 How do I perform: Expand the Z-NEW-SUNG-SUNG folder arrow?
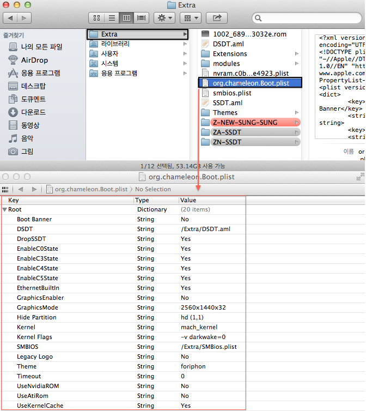point(297,123)
